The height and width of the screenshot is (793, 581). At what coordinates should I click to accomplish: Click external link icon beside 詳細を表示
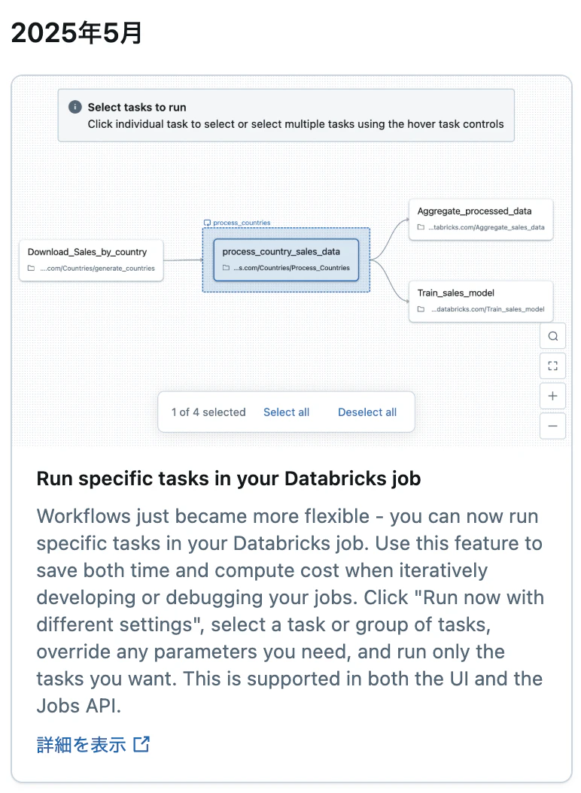pos(141,744)
